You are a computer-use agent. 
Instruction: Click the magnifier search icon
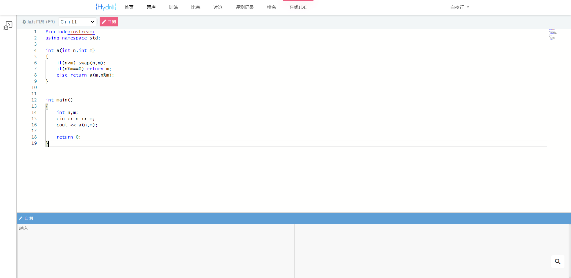tap(558, 261)
